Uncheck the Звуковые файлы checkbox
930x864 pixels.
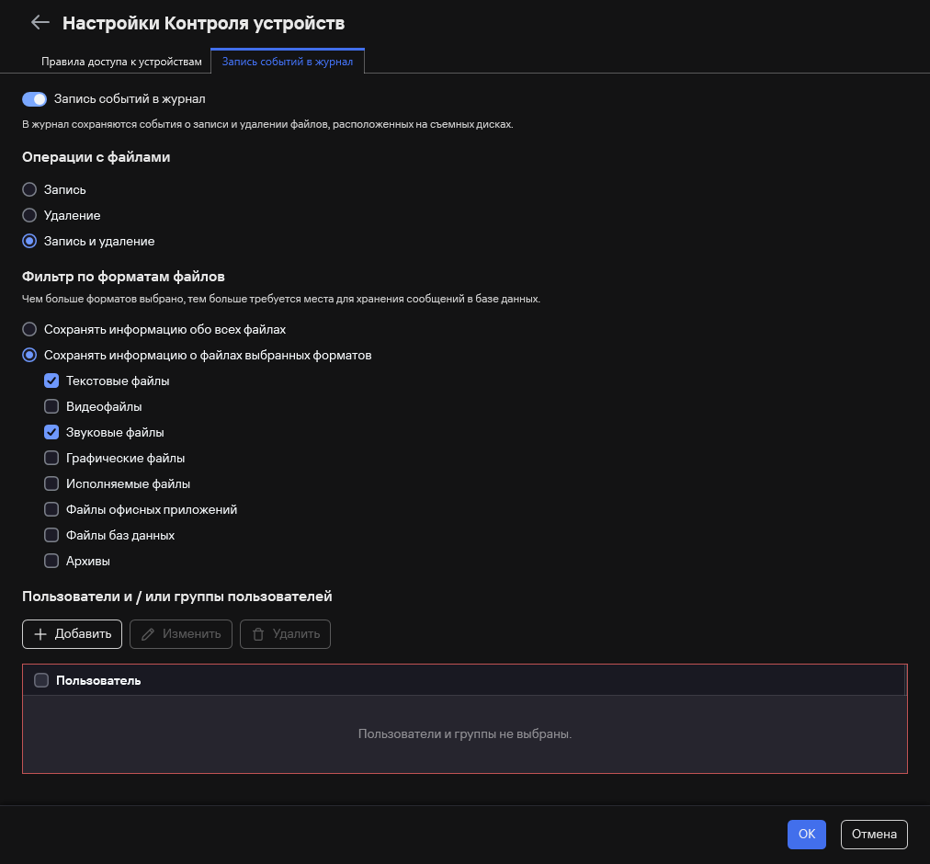[51, 432]
